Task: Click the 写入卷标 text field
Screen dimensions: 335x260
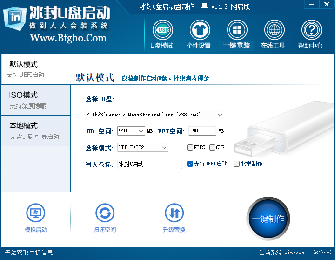Action: [x=149, y=164]
